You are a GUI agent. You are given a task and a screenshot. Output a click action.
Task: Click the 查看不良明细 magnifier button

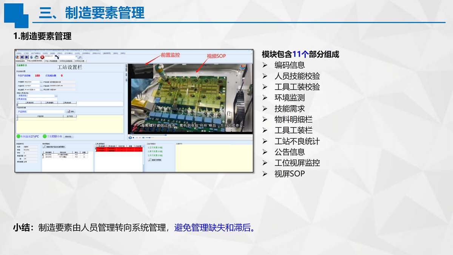pos(155,160)
